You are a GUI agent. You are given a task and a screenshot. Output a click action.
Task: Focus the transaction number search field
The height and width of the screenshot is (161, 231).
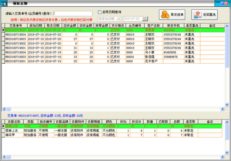(x=73, y=13)
